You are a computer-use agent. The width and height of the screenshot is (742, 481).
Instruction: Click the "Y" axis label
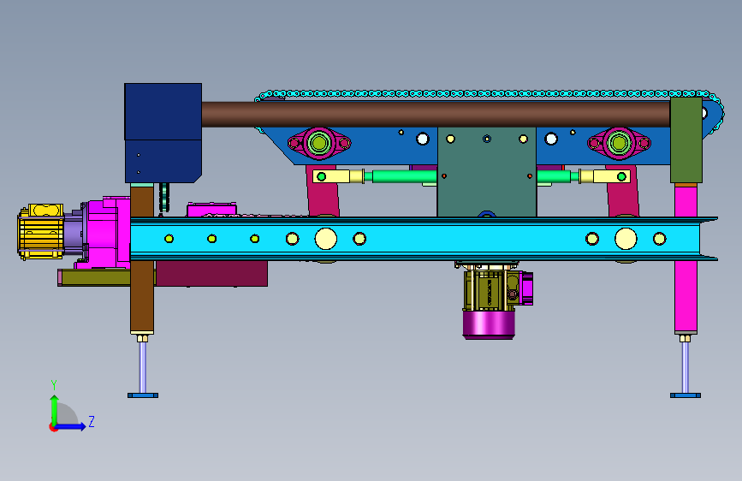click(x=54, y=384)
